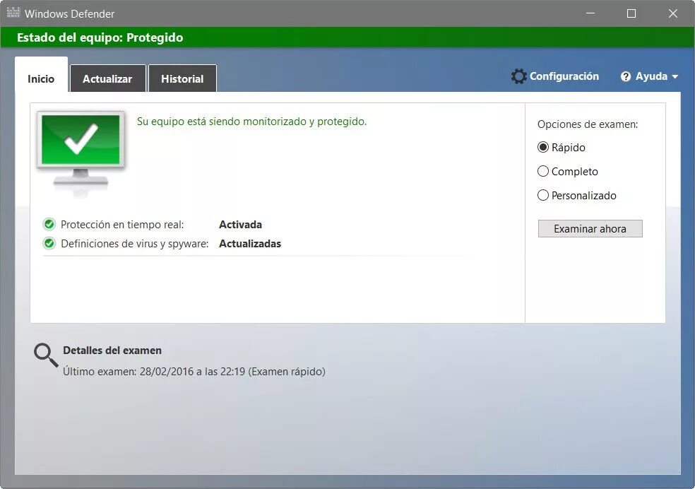
Task: Open the Configuración link
Action: coord(564,76)
